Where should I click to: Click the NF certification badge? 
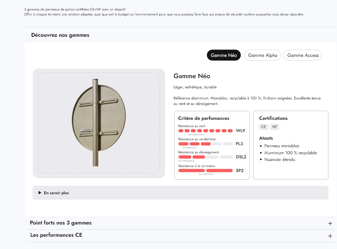point(274,127)
